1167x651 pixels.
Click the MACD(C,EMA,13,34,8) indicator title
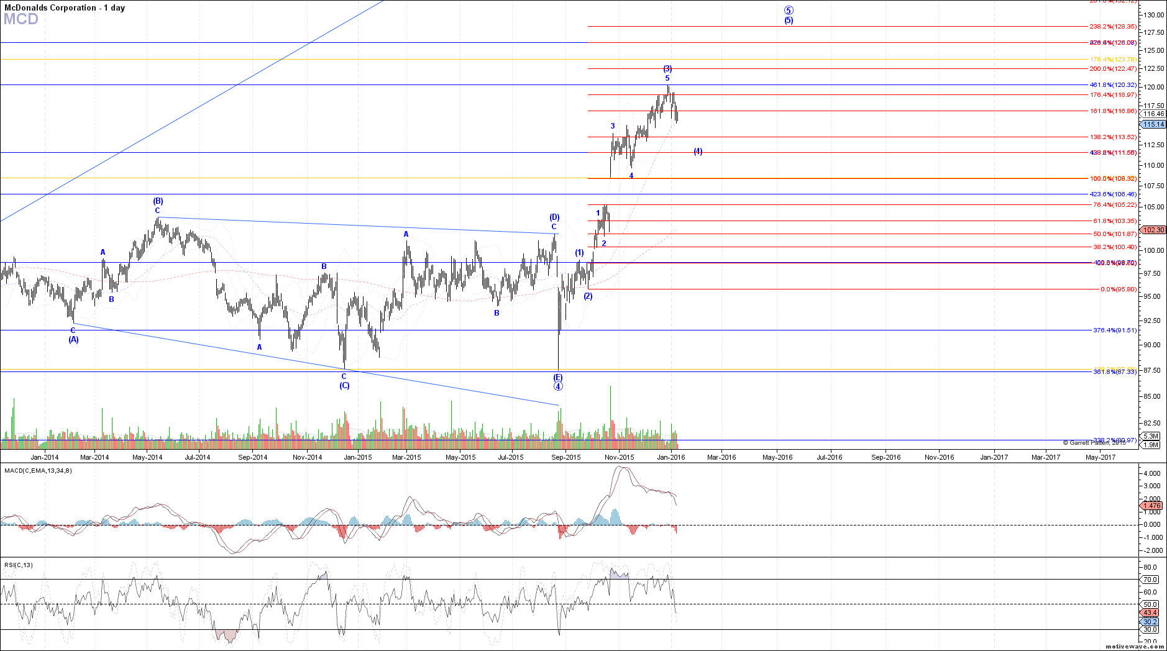tap(38, 470)
